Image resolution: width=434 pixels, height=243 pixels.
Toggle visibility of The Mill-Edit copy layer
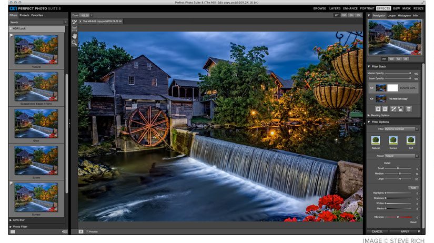click(x=371, y=99)
